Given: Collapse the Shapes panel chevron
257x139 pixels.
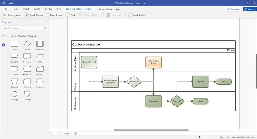Looking at the screenshot, I should tap(46, 22).
